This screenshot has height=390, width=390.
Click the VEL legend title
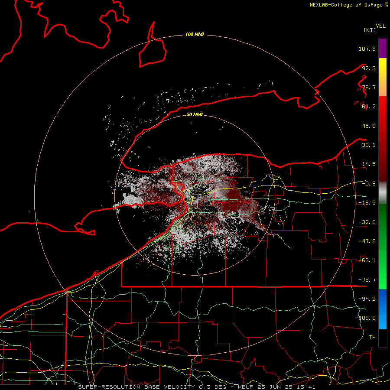(380, 26)
